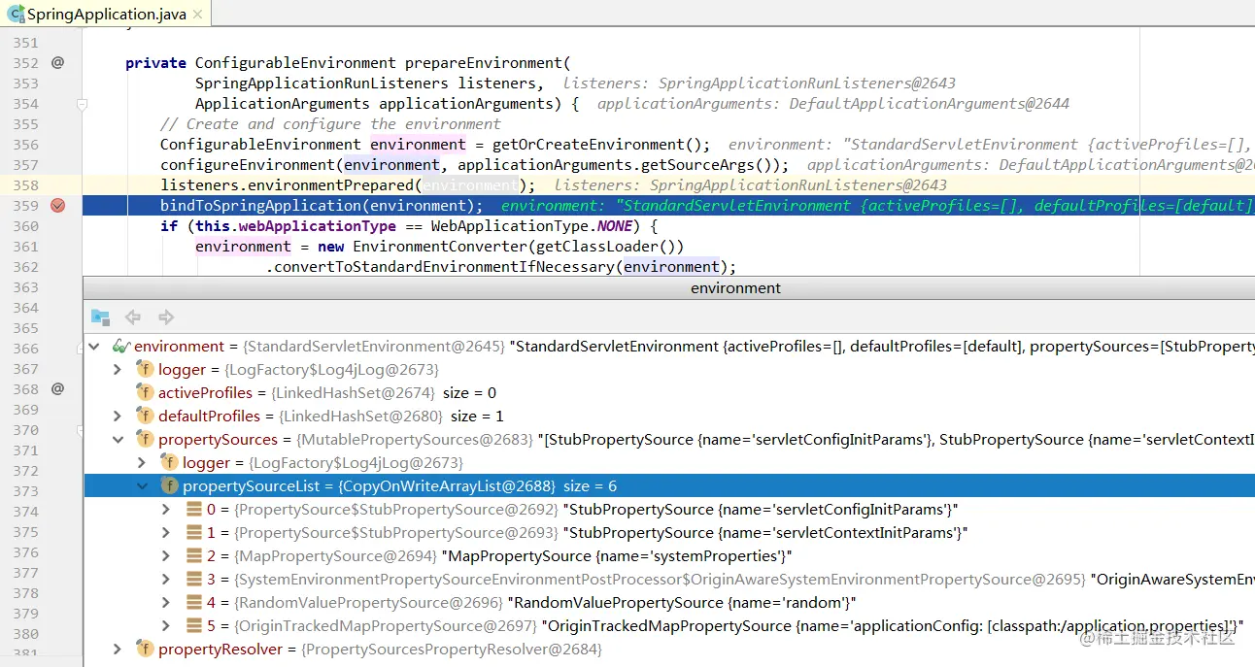Collapse the propertySources node
Image resolution: width=1255 pixels, height=667 pixels.
click(x=118, y=439)
